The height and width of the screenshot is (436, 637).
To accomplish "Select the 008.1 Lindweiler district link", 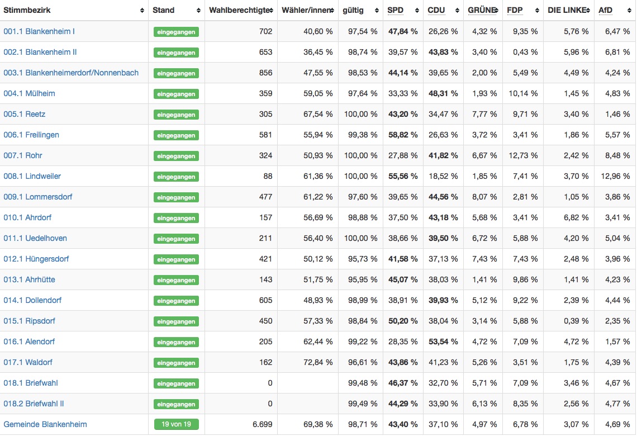I will click(32, 176).
